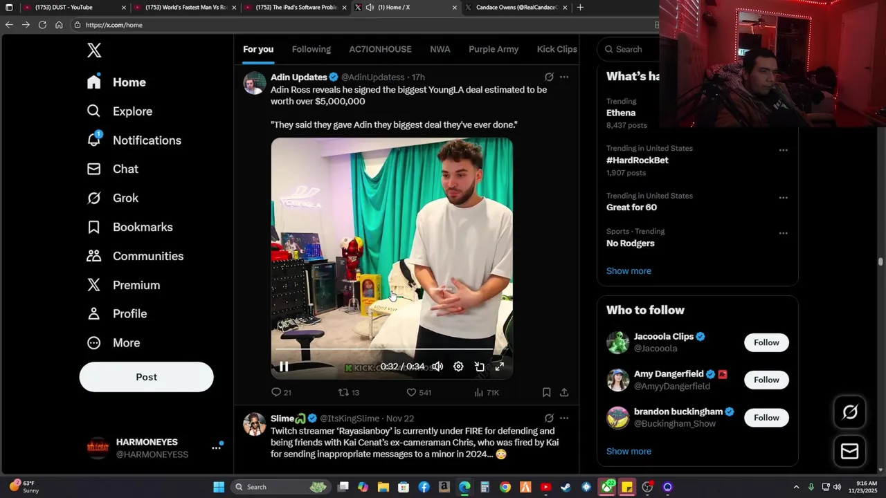Bookmark the Adin Updates post
886x498 pixels.
click(546, 392)
